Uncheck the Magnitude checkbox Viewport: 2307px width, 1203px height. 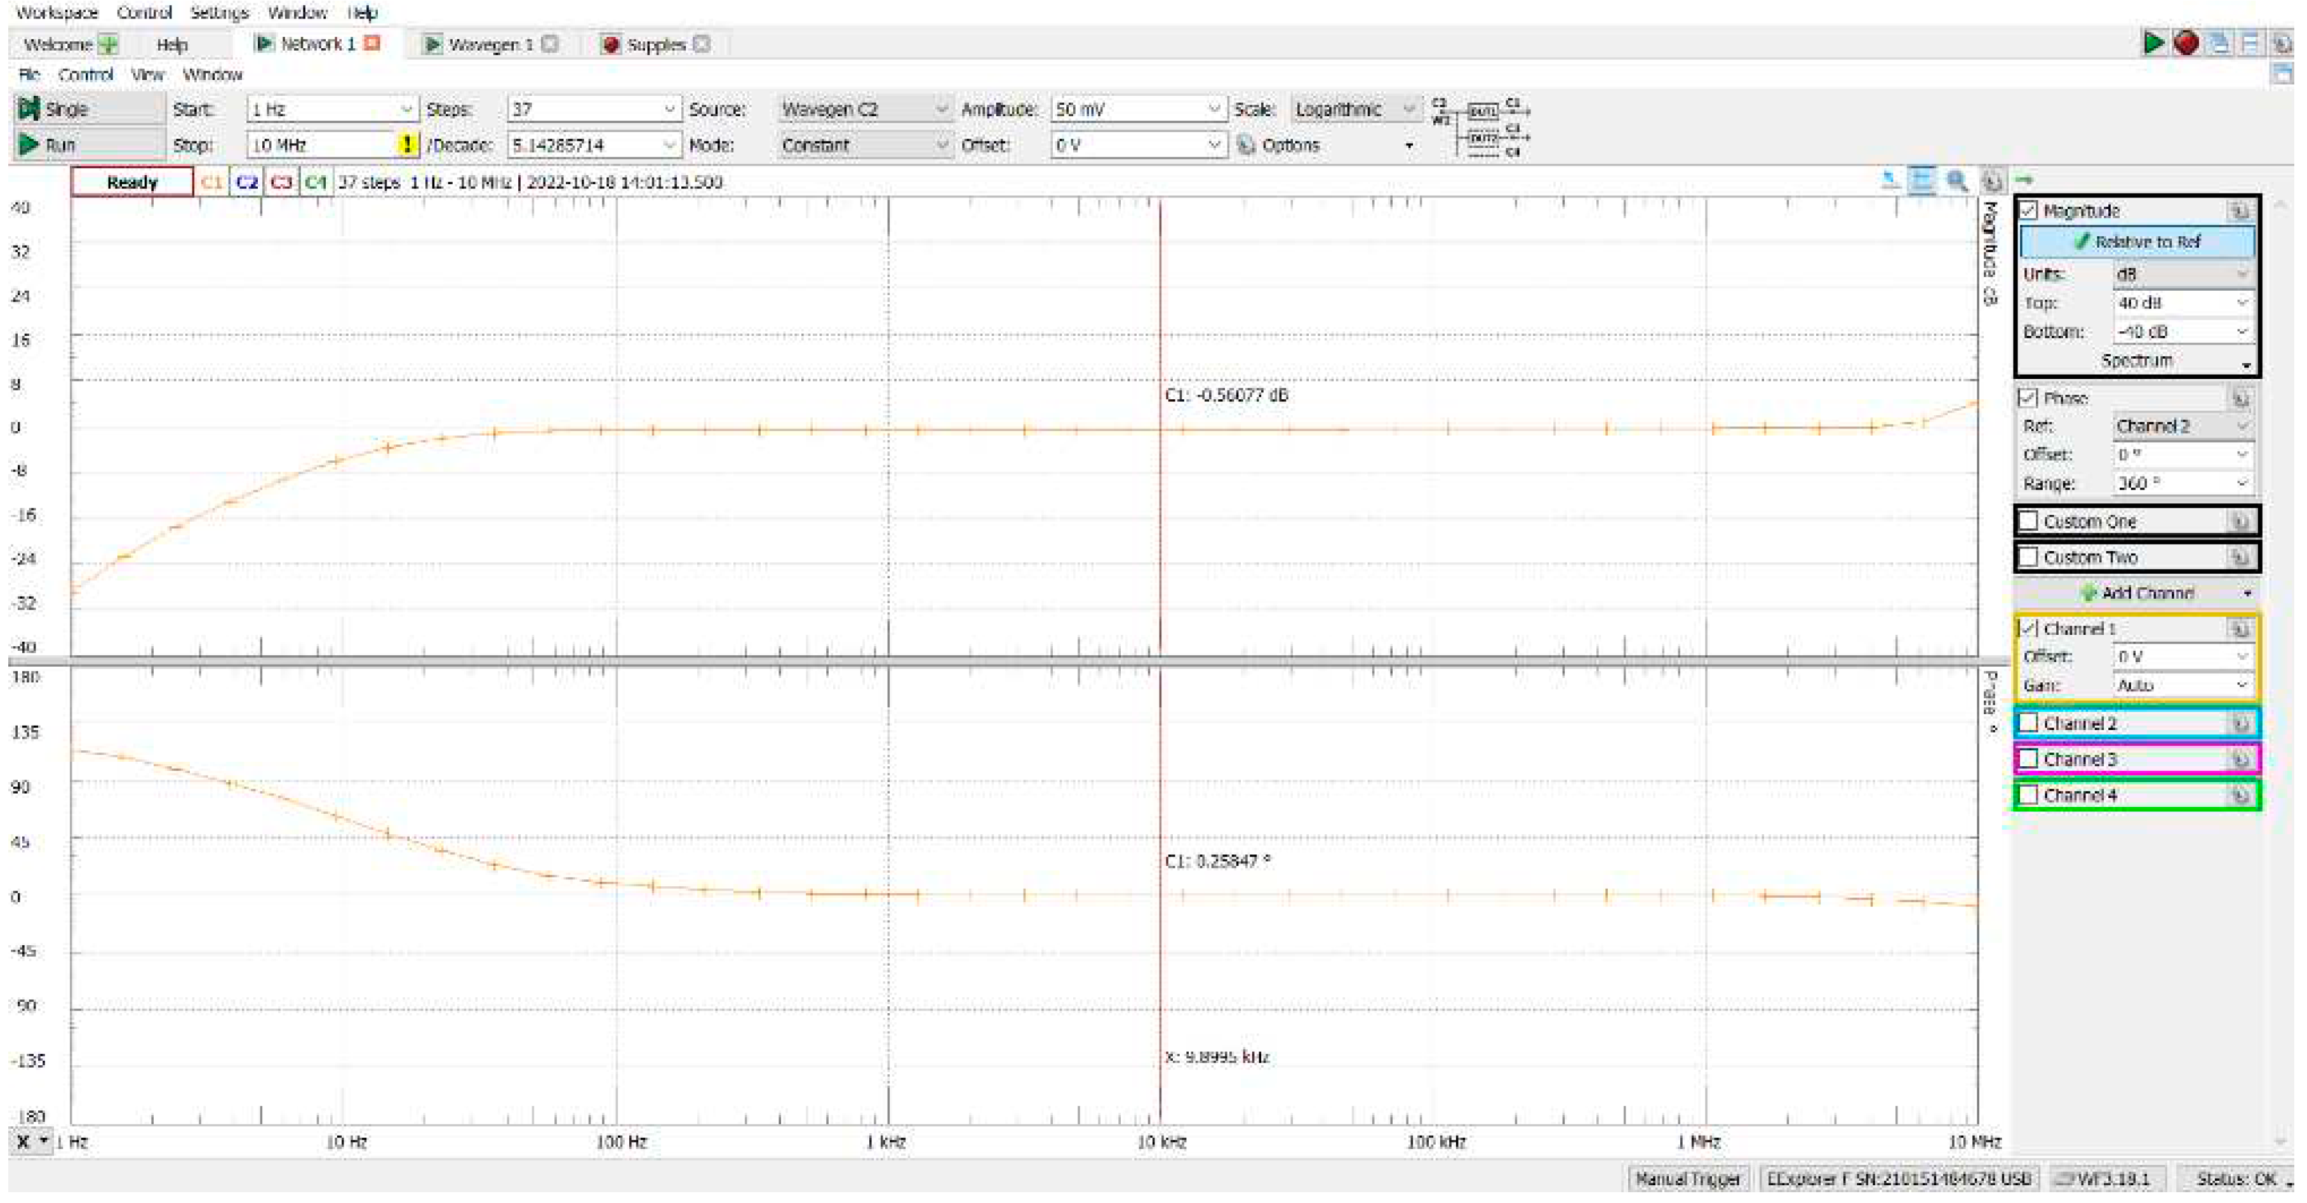pos(2029,211)
